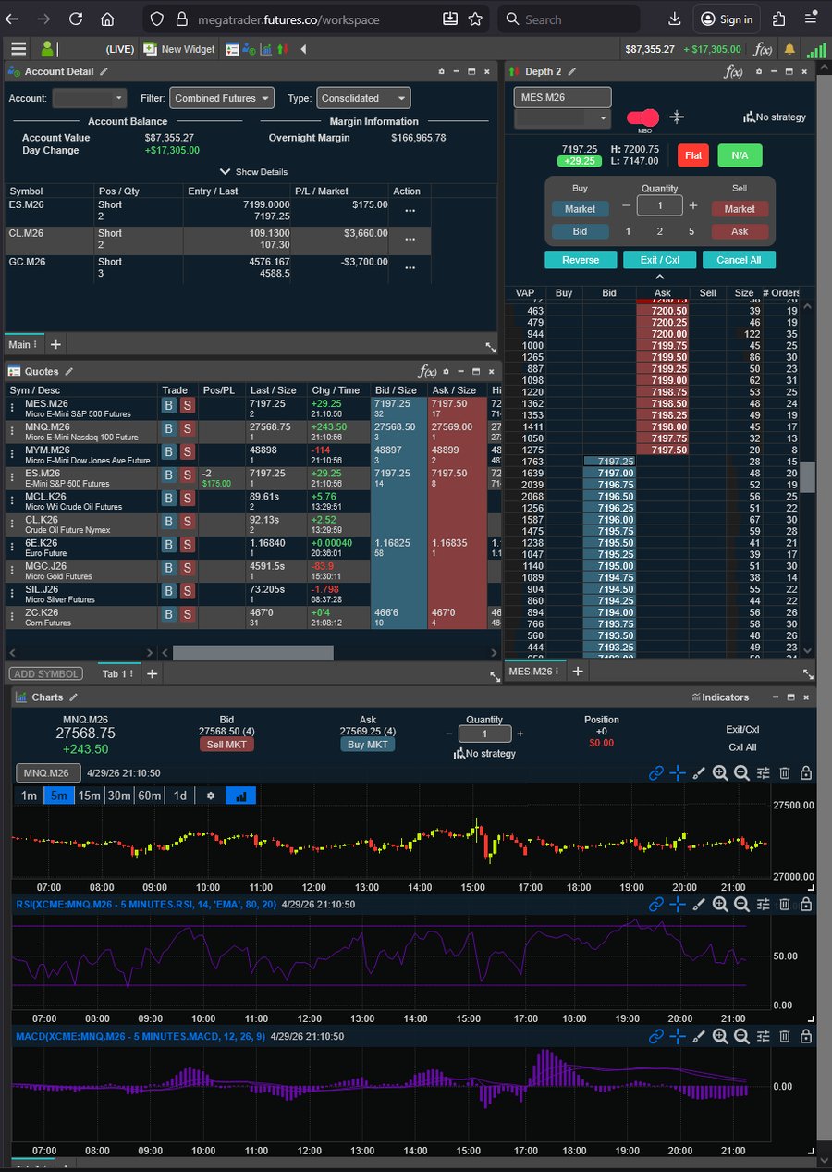Viewport: 832px width, 1172px height.
Task: Click the Depth ladder vertical scrollbar
Action: click(x=808, y=476)
